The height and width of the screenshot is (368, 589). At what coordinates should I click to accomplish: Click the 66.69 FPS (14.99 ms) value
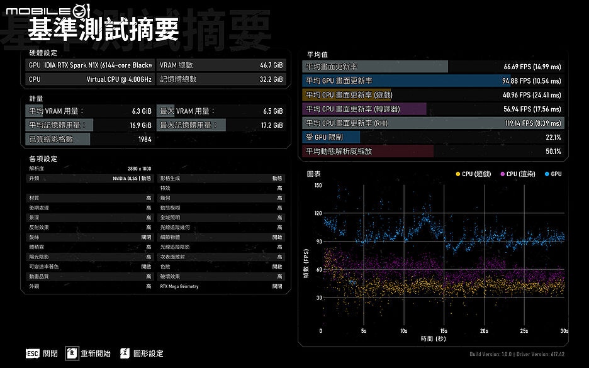click(x=532, y=67)
